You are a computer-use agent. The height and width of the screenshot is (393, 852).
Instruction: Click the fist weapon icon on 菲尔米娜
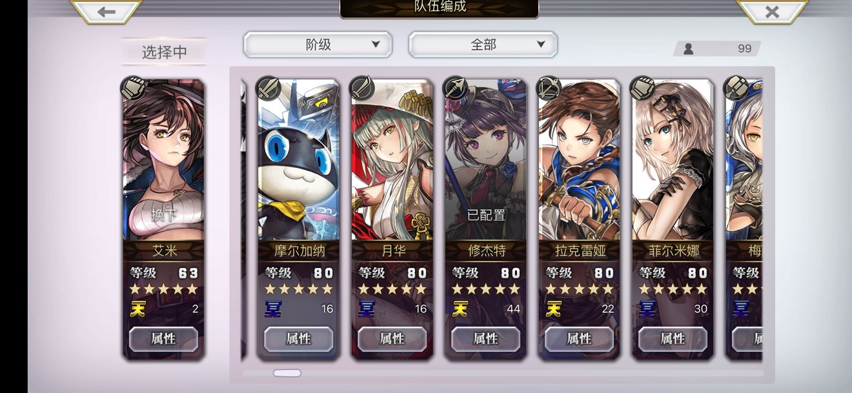point(642,87)
